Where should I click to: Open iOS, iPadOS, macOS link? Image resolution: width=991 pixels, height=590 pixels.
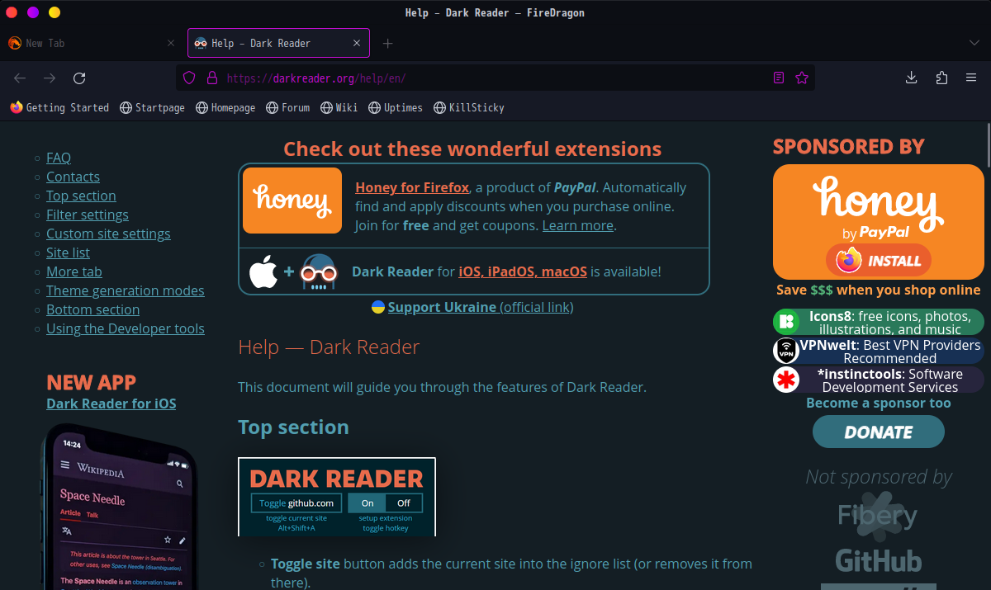pos(523,271)
